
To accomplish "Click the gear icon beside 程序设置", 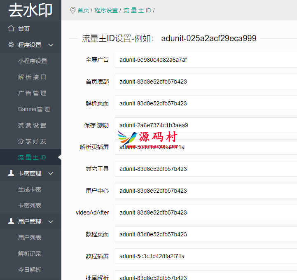I will pyautogui.click(x=11, y=45).
